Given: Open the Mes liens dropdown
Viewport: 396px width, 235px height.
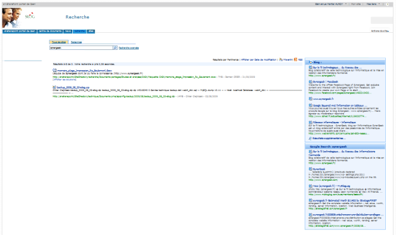Looking at the screenshot, I should [x=373, y=4].
